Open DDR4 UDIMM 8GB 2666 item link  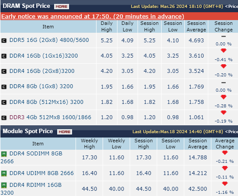[41, 173]
